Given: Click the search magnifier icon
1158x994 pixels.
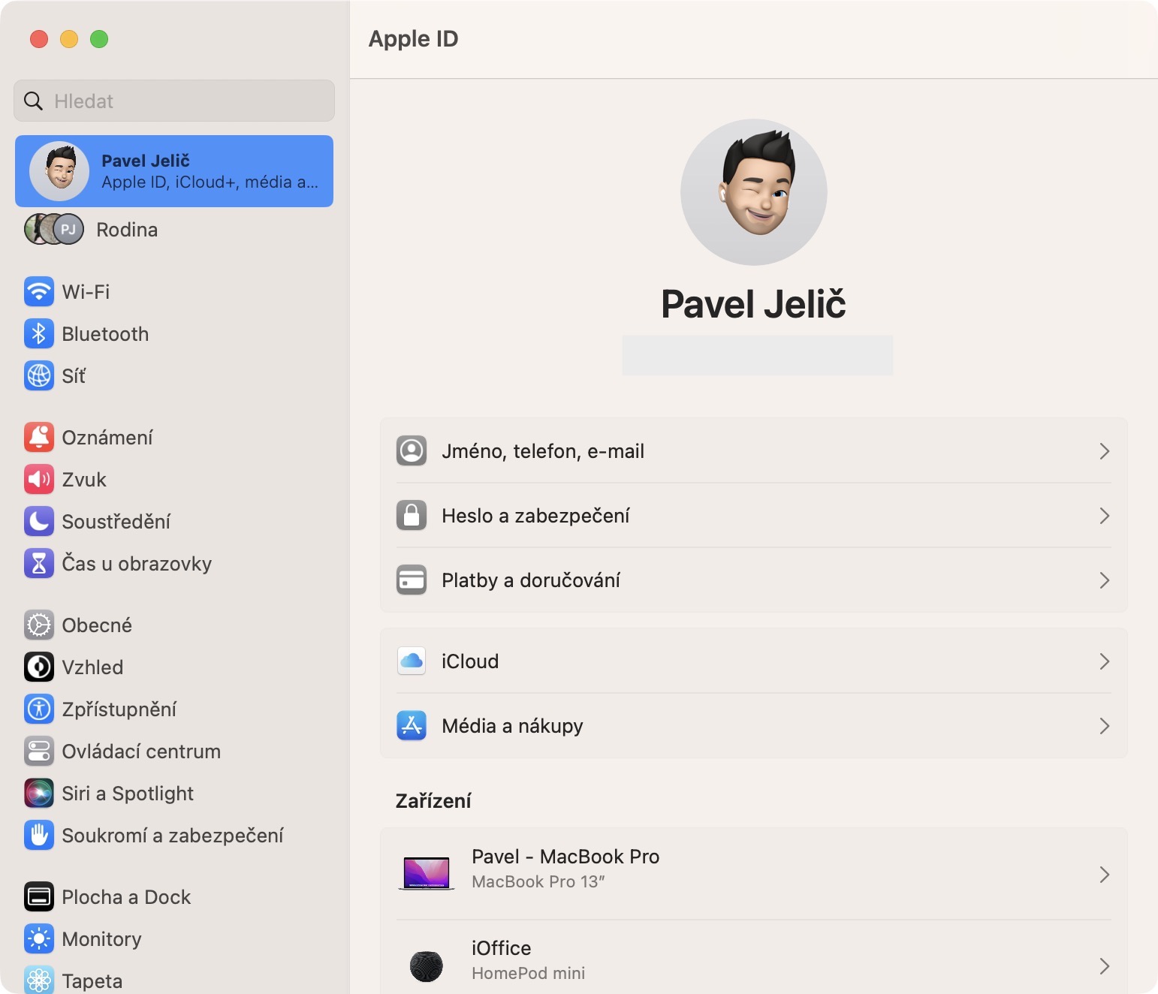Looking at the screenshot, I should coord(33,101).
